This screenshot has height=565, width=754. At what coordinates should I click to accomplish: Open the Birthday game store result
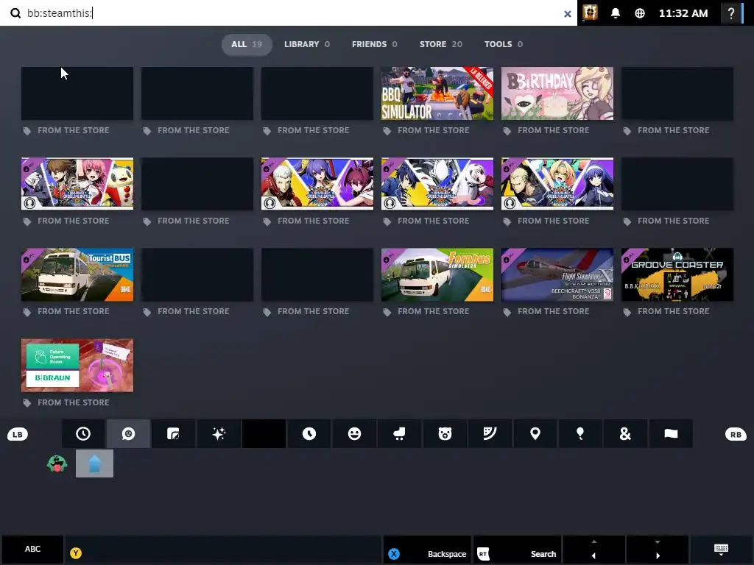557,93
